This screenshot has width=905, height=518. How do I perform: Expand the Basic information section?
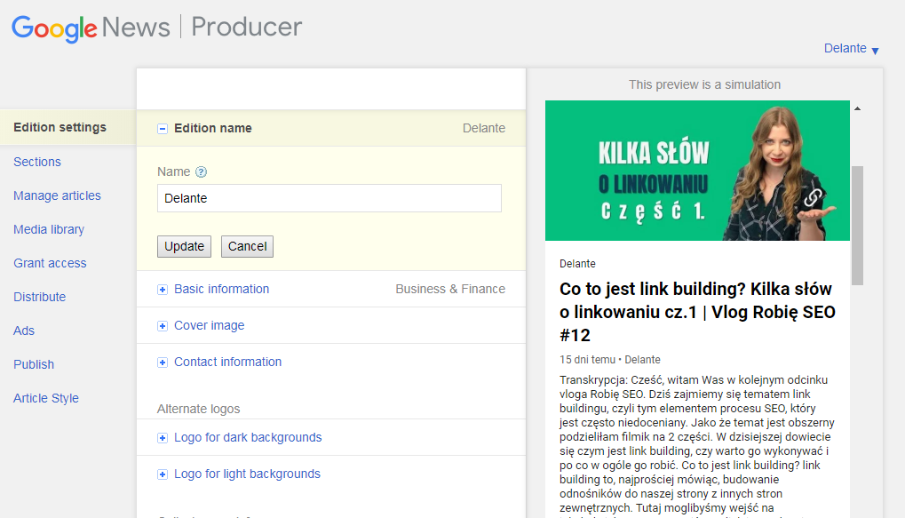pos(163,290)
